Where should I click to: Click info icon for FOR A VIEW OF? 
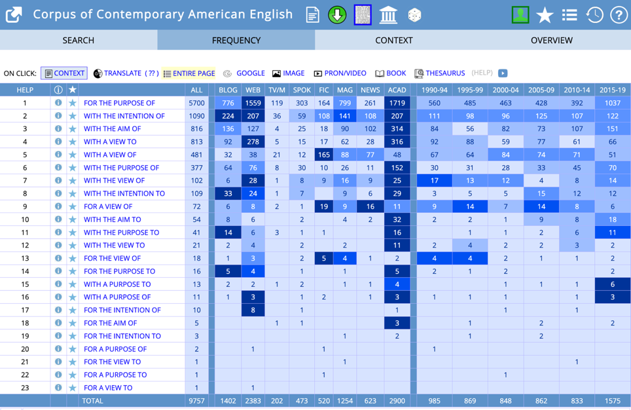tap(58, 206)
